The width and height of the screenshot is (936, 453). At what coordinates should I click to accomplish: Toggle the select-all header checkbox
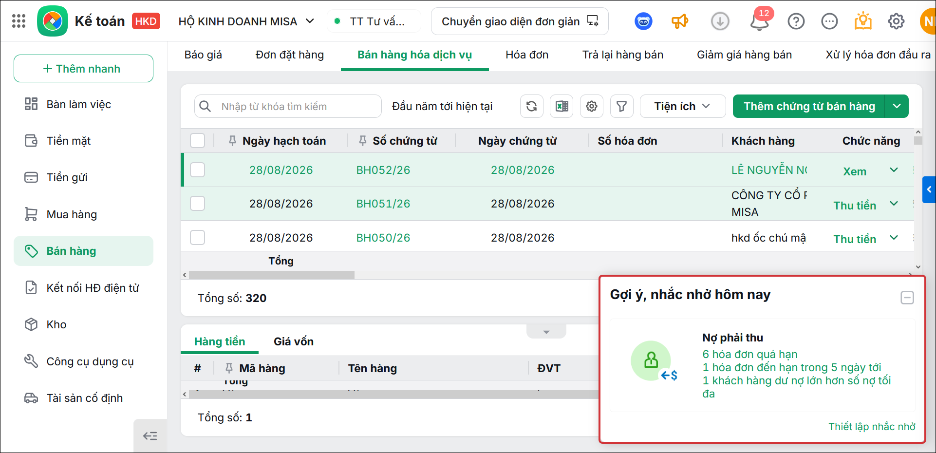197,141
